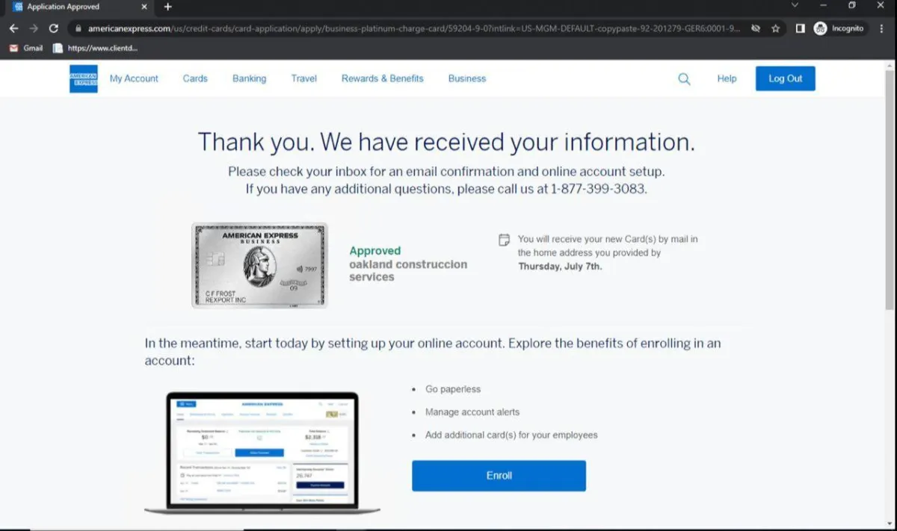Click the blocked third-party cookies eye icon
The height and width of the screenshot is (531, 897).
pyautogui.click(x=756, y=28)
